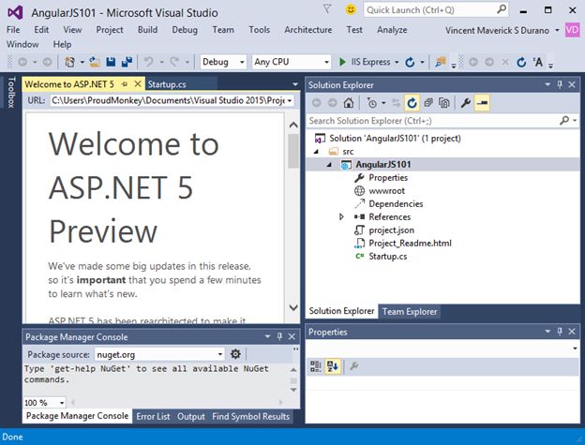
Task: Toggle auto hide pin on Solution Explorer panel
Action: [x=560, y=84]
